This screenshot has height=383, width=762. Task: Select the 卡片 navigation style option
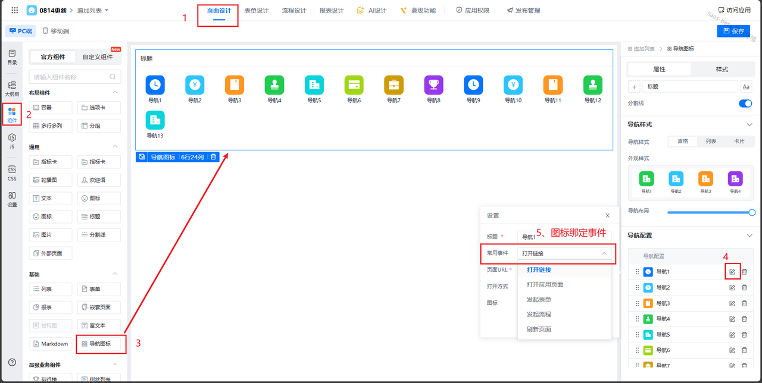click(739, 142)
